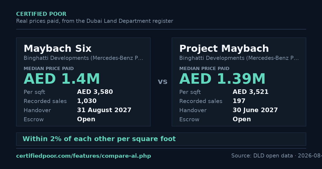Click the Within 2% per square foot banner
This screenshot has width=322, height=169.
click(161, 139)
